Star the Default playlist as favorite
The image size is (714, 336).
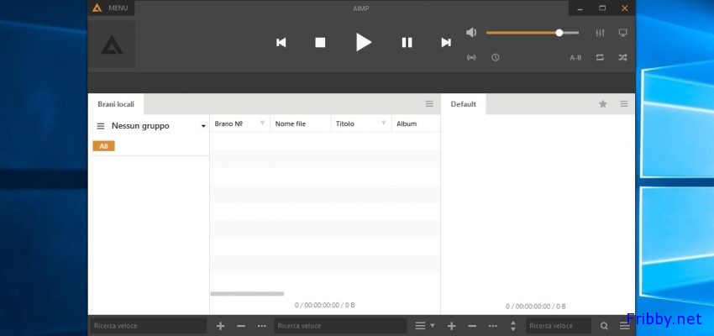(602, 104)
